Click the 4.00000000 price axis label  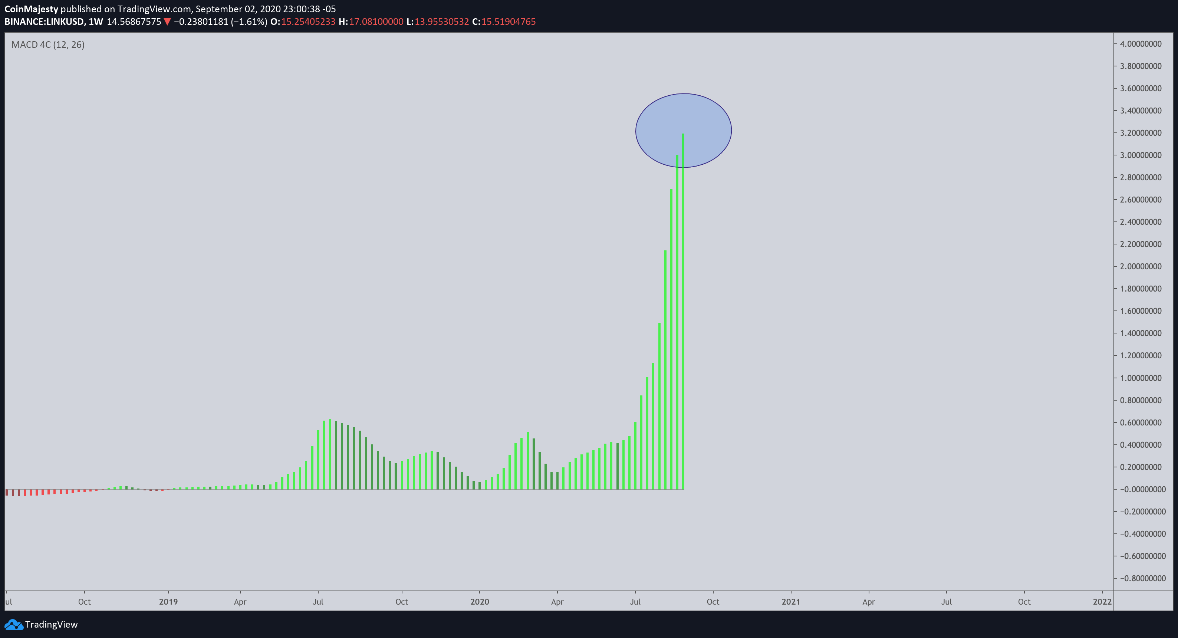click(1141, 44)
